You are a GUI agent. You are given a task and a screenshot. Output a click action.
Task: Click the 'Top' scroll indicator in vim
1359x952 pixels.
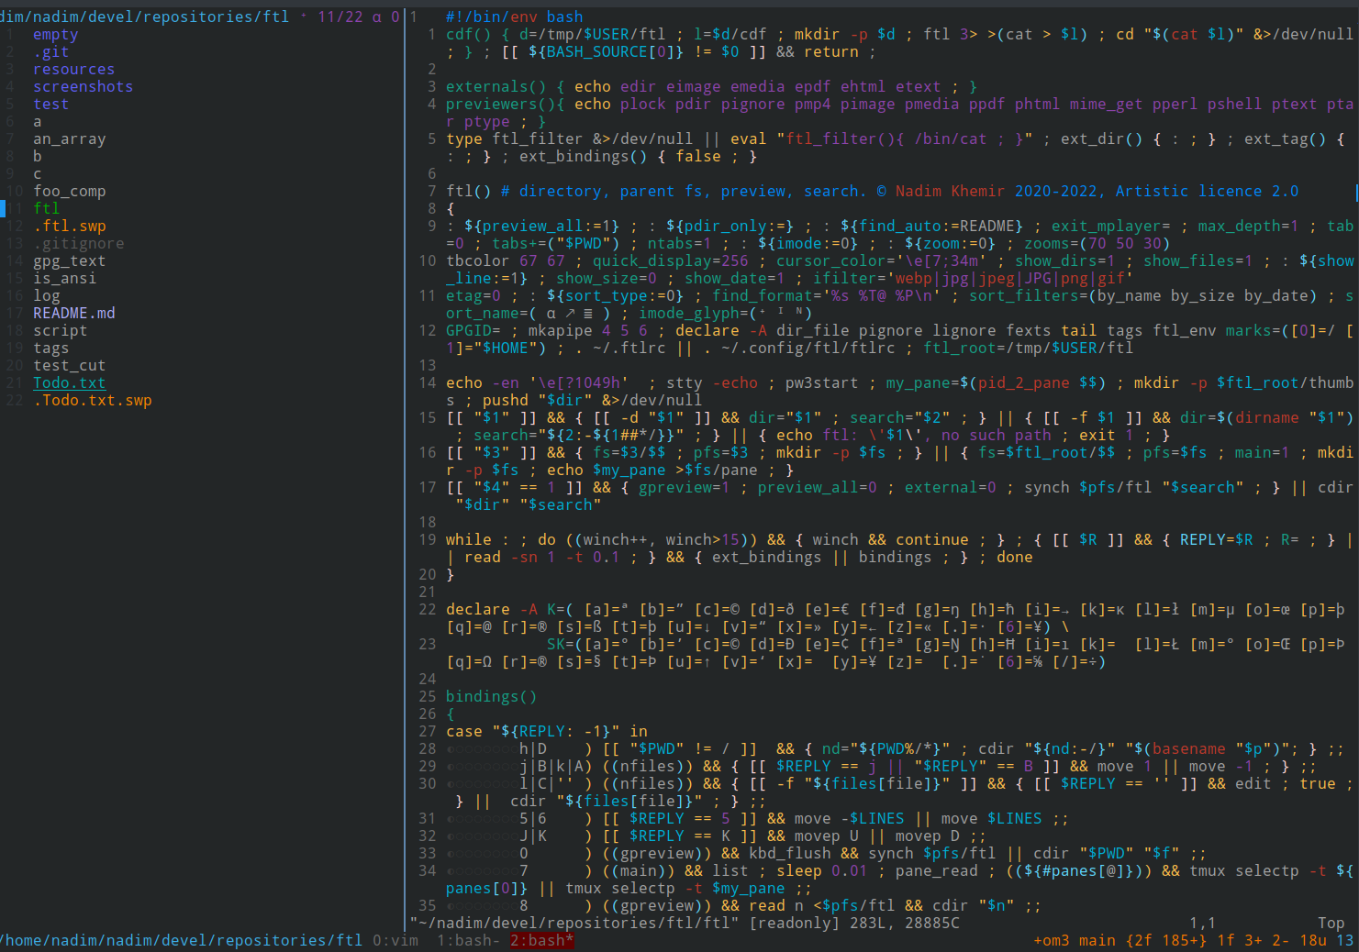(1331, 924)
